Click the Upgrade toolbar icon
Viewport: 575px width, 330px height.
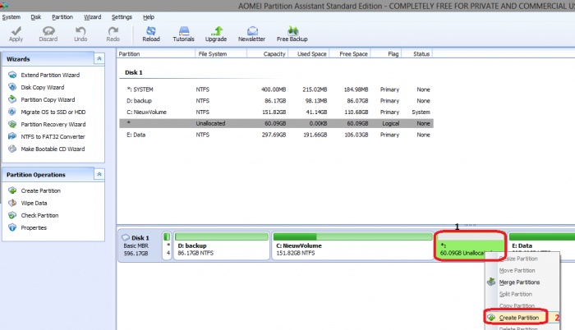[216, 34]
